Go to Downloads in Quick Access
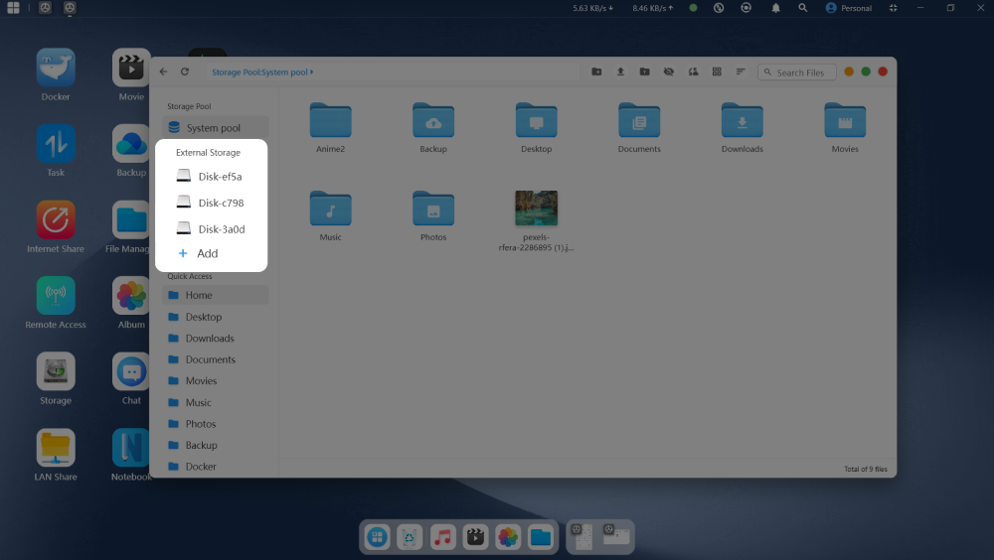 [x=209, y=339]
